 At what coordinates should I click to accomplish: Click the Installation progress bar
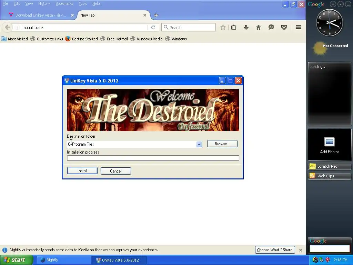pos(153,158)
